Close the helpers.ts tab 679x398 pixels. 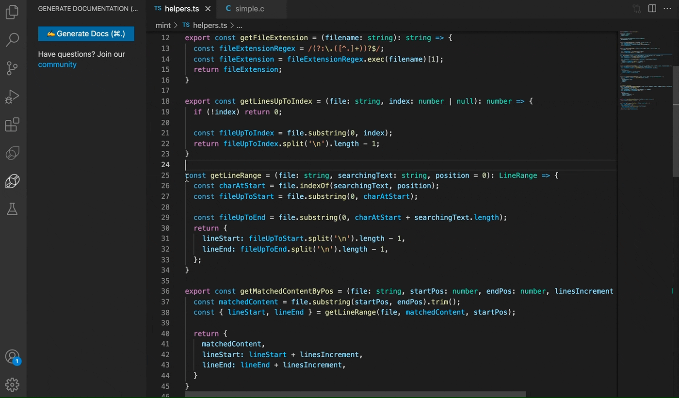pyautogui.click(x=208, y=9)
